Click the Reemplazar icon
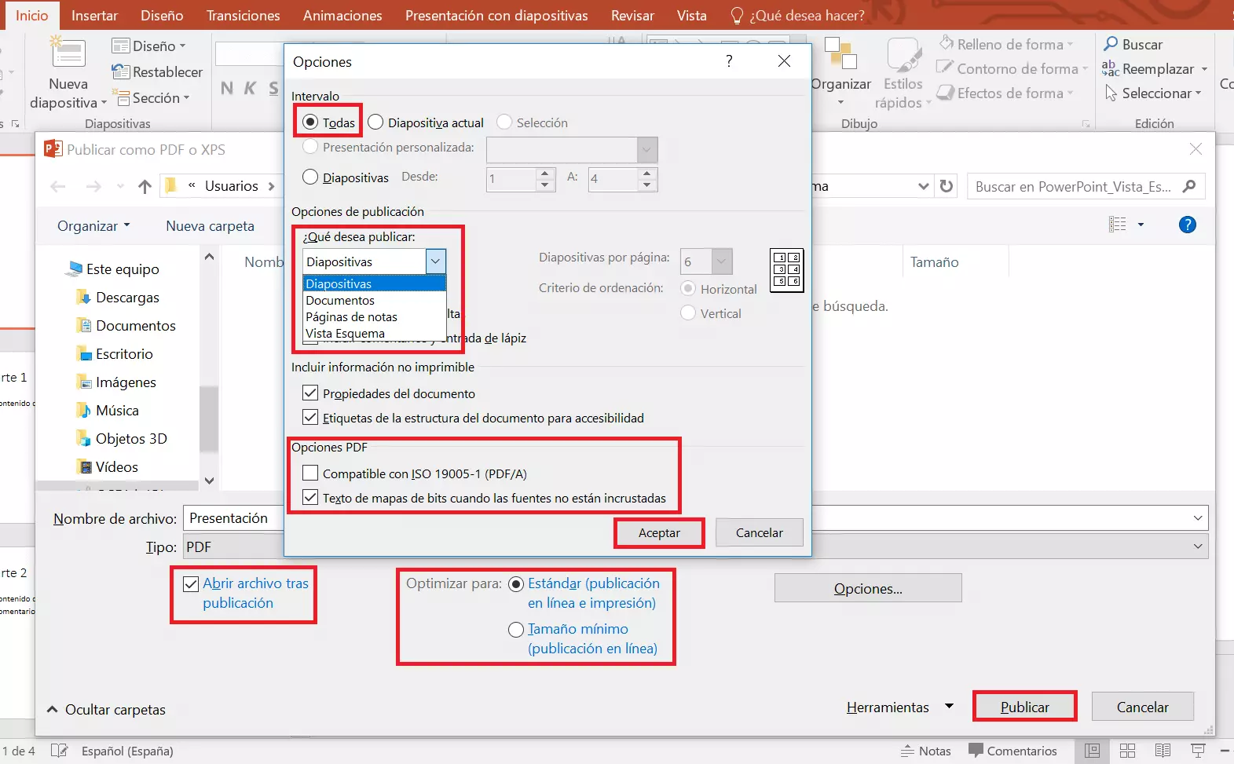1234x764 pixels. coord(1111,69)
